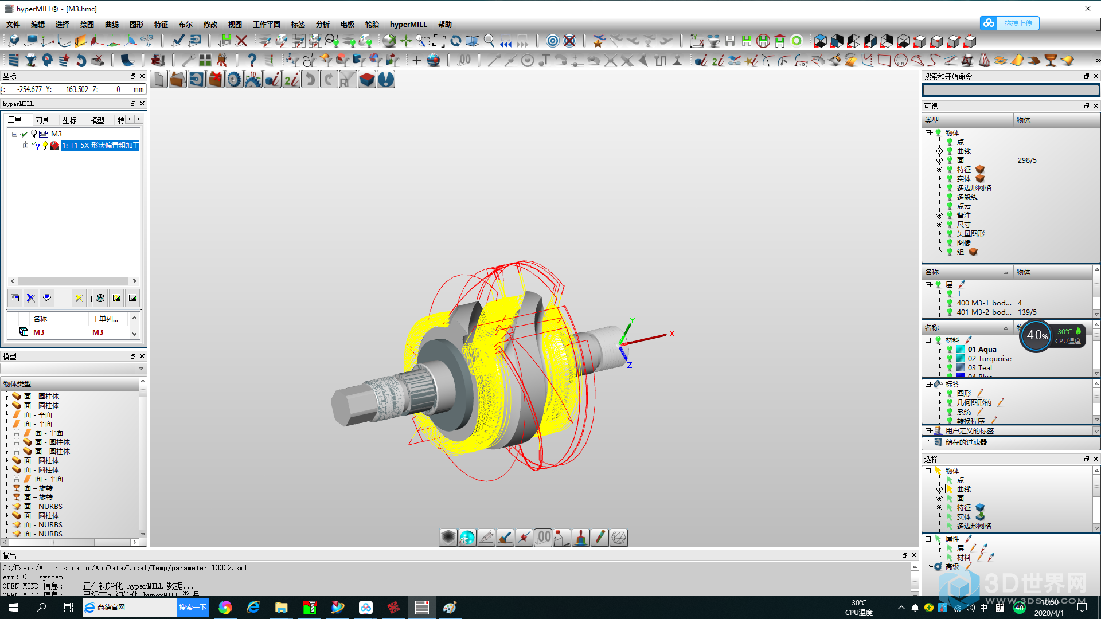Open the dropdown under 模型 panel header

point(140,369)
